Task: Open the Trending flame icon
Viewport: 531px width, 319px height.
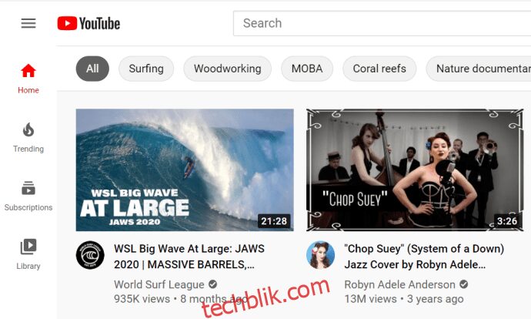Action: tap(28, 130)
